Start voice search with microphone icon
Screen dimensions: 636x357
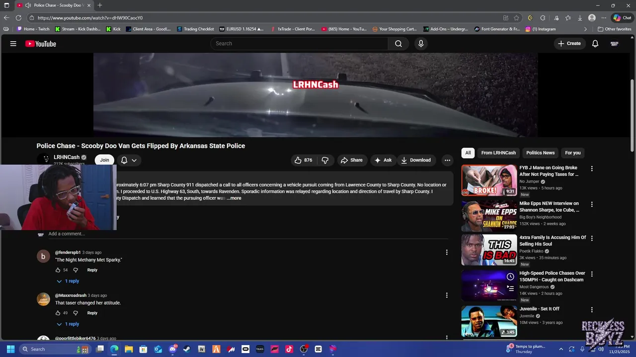pyautogui.click(x=421, y=44)
